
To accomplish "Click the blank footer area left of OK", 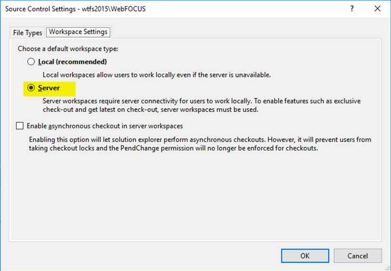I will tap(144, 256).
